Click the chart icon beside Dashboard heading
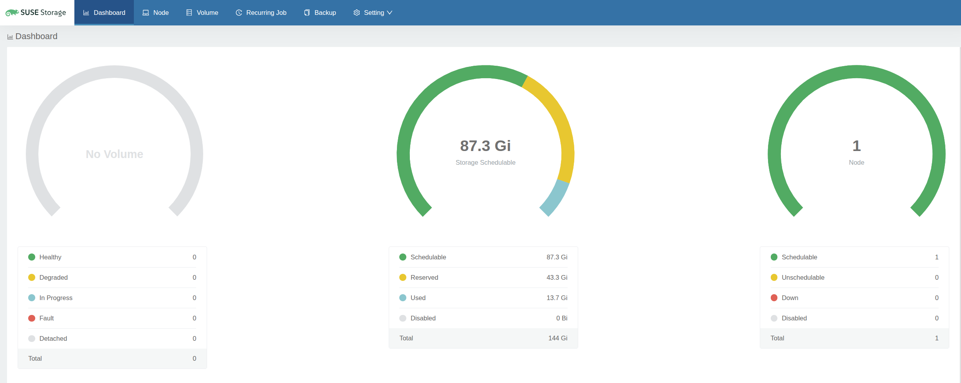961x383 pixels. click(10, 37)
